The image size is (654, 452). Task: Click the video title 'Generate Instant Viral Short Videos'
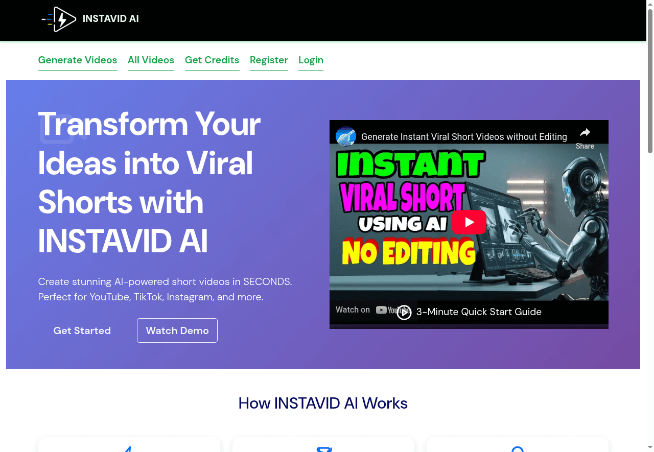tap(463, 137)
